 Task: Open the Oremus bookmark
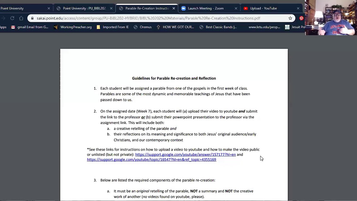pyautogui.click(x=143, y=27)
